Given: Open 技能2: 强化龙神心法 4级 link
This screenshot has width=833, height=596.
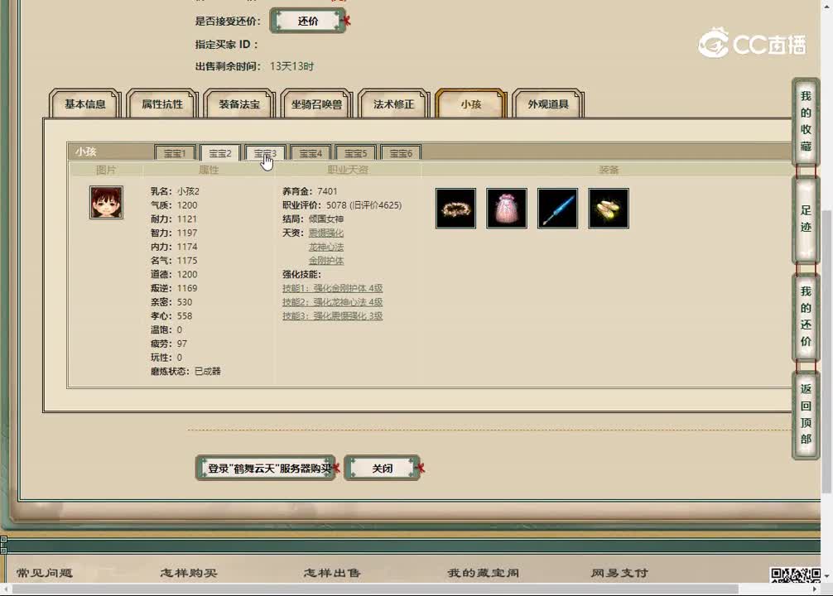Looking at the screenshot, I should click(x=333, y=301).
